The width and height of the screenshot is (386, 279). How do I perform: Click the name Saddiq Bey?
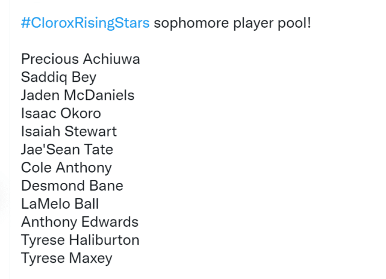click(x=58, y=77)
